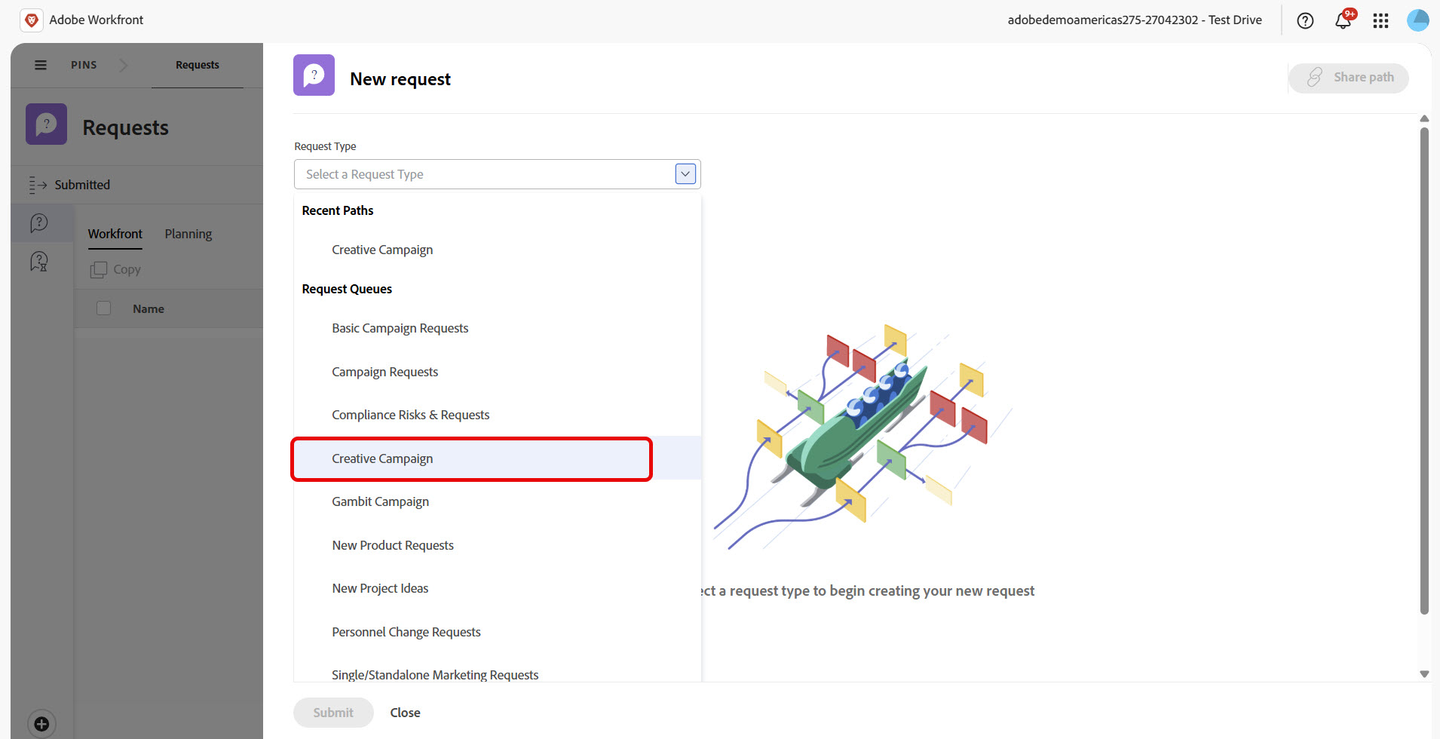
Task: Switch to the Workfront tab
Action: (x=115, y=234)
